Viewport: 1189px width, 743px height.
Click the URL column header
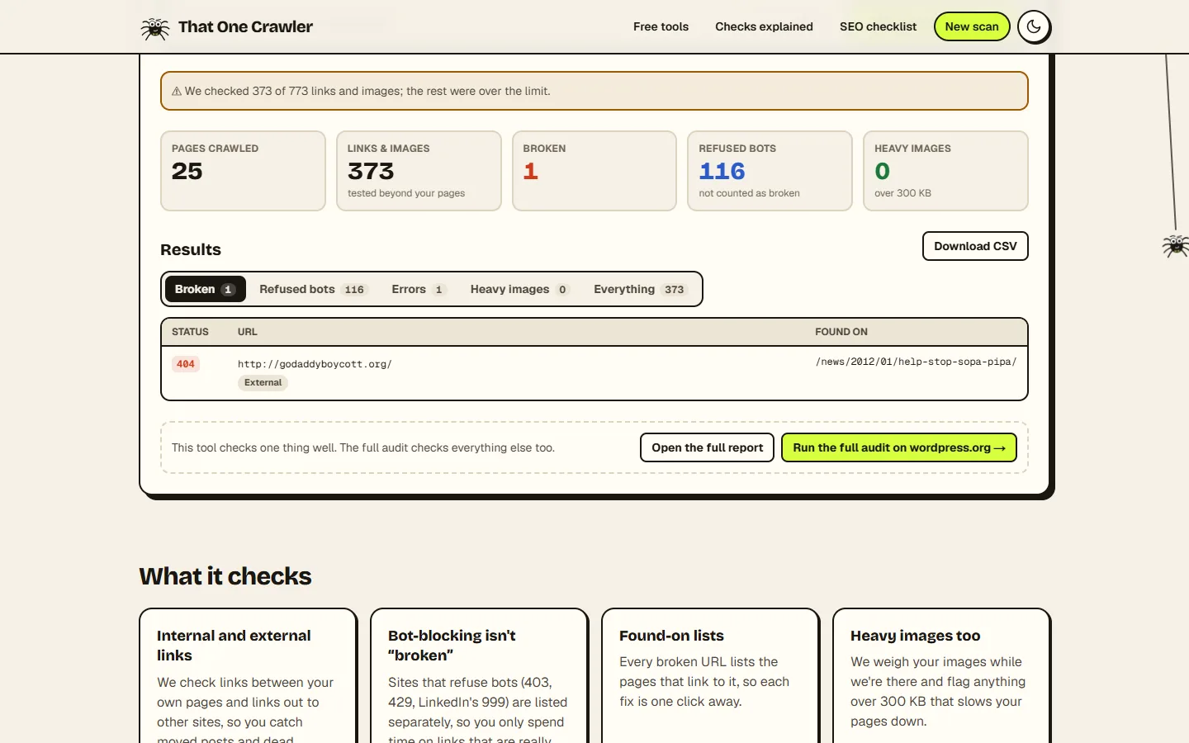[x=248, y=332]
